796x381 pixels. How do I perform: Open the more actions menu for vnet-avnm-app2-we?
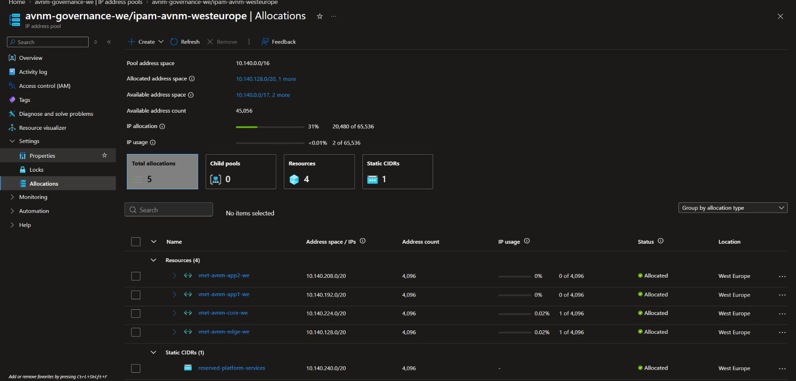(782, 276)
